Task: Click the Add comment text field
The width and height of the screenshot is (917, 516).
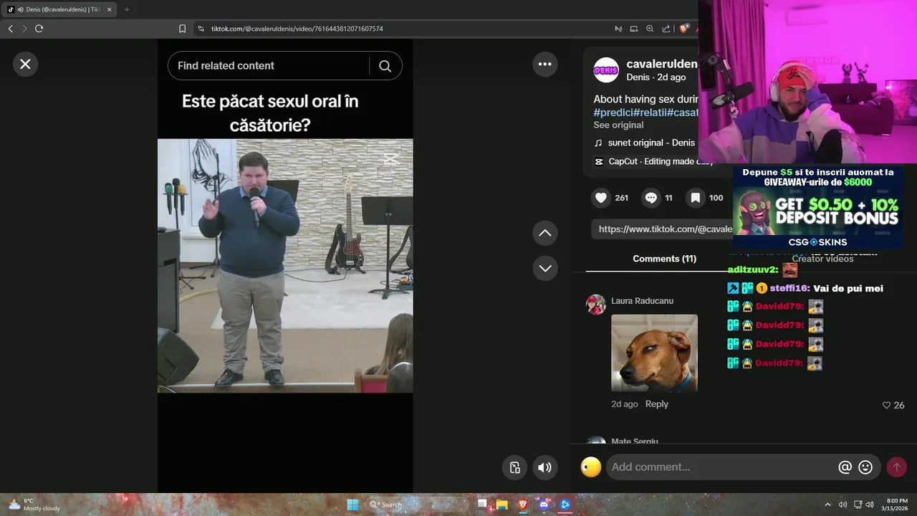Action: pos(720,467)
